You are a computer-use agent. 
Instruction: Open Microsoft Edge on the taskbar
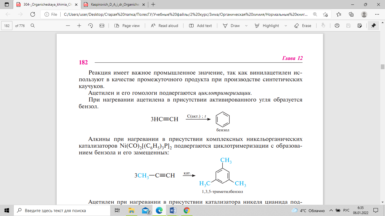coord(159,210)
